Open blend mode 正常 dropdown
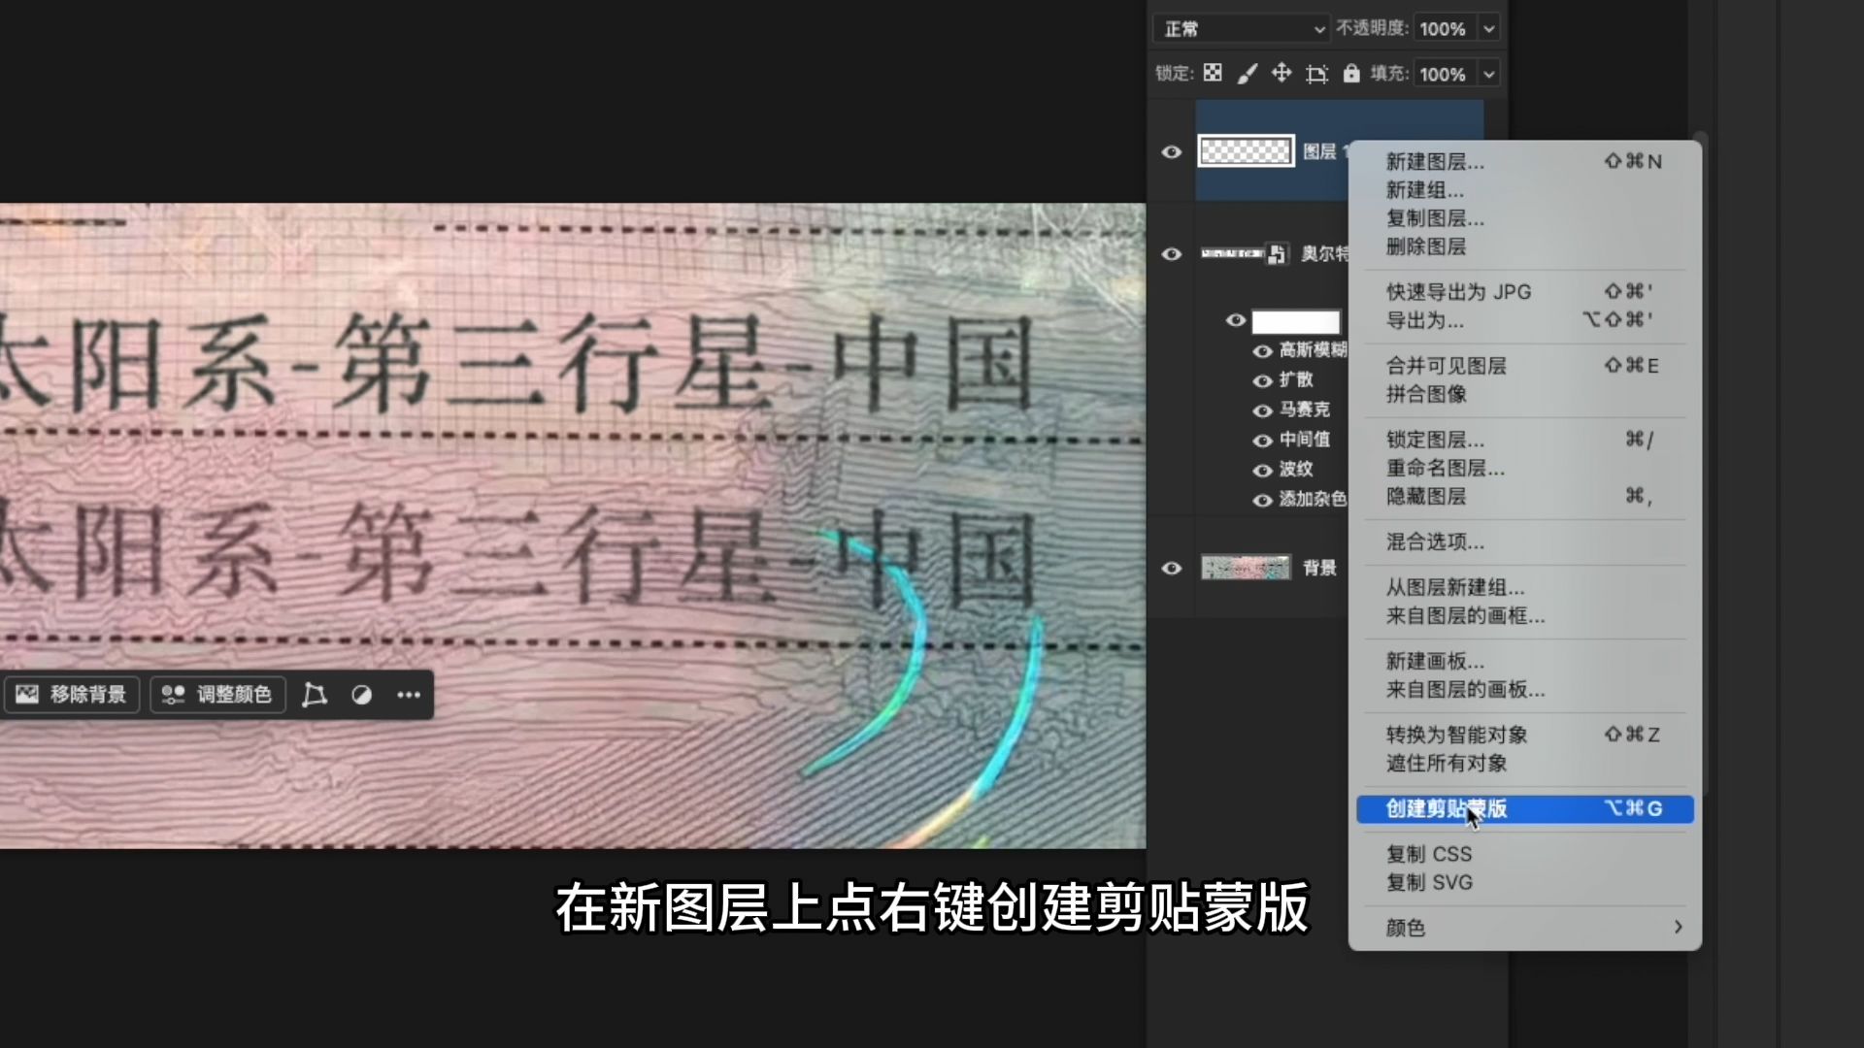 coord(1243,29)
